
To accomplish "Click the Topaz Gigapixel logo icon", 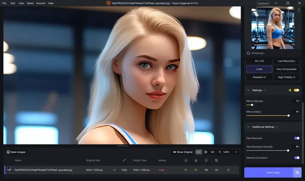I will pyautogui.click(x=108, y=3).
